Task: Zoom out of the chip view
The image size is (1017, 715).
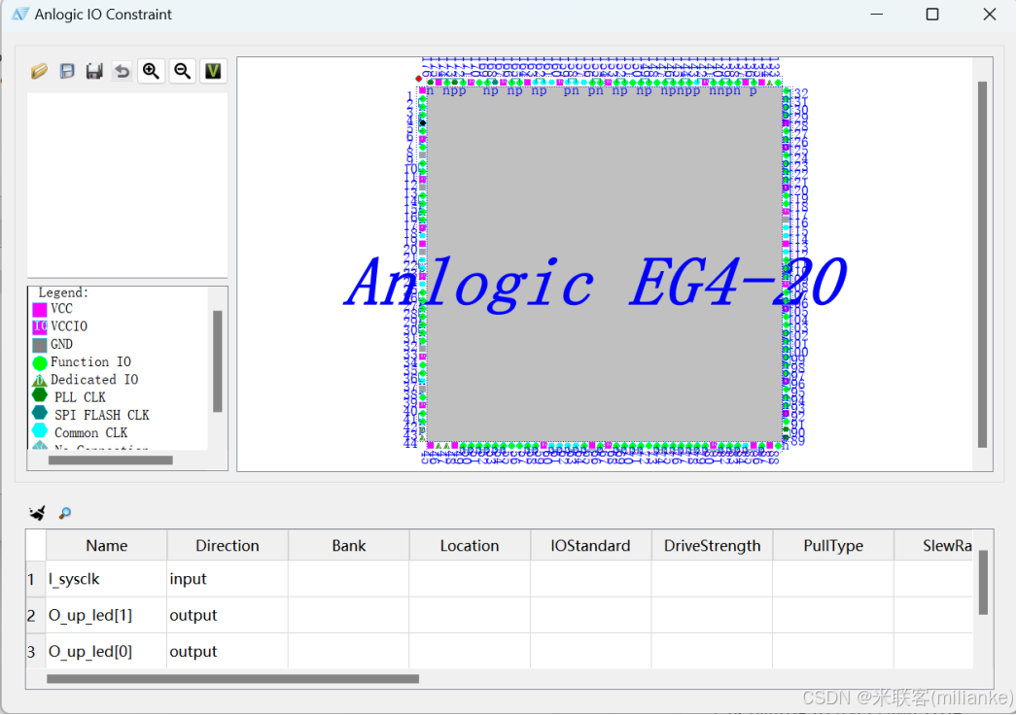Action: [x=183, y=71]
